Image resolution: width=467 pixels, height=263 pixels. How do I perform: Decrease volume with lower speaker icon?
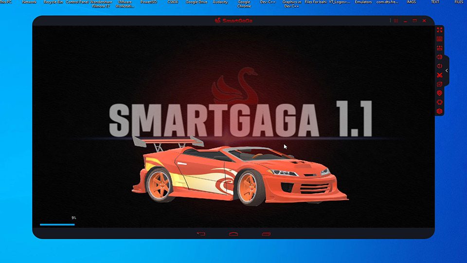(x=440, y=66)
